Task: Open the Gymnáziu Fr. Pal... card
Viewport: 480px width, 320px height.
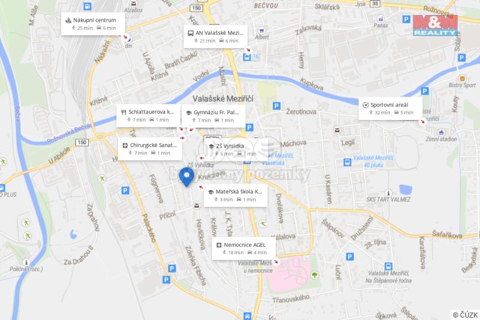Action: tap(214, 116)
